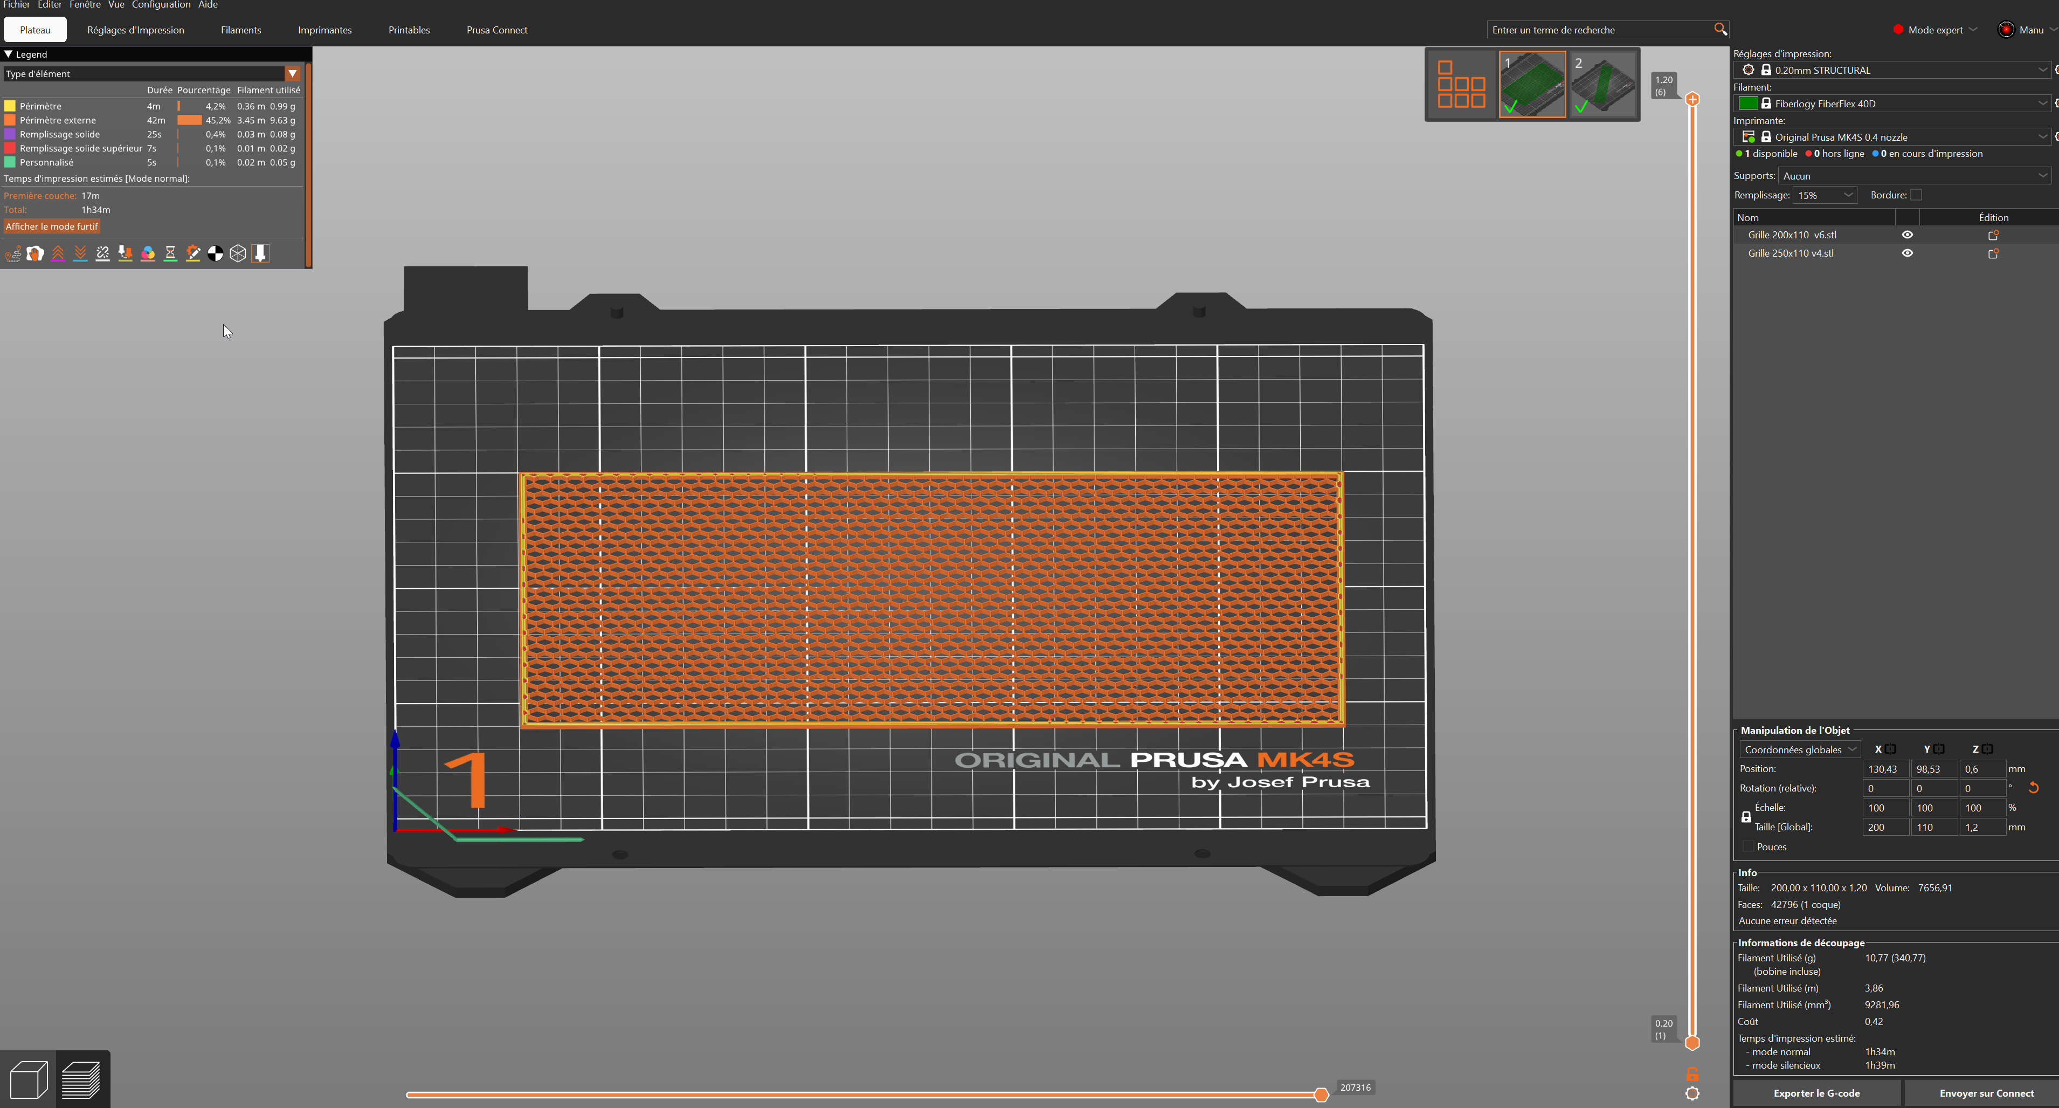Switch to the Prusa Connect tab
2059x1108 pixels.
click(497, 30)
